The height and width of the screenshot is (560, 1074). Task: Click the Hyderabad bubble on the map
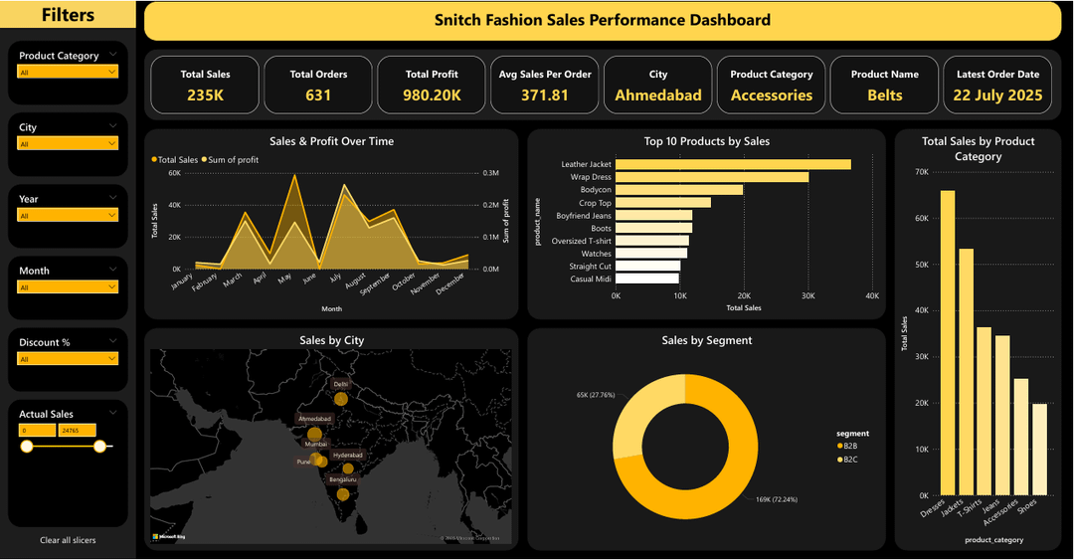pyautogui.click(x=348, y=469)
